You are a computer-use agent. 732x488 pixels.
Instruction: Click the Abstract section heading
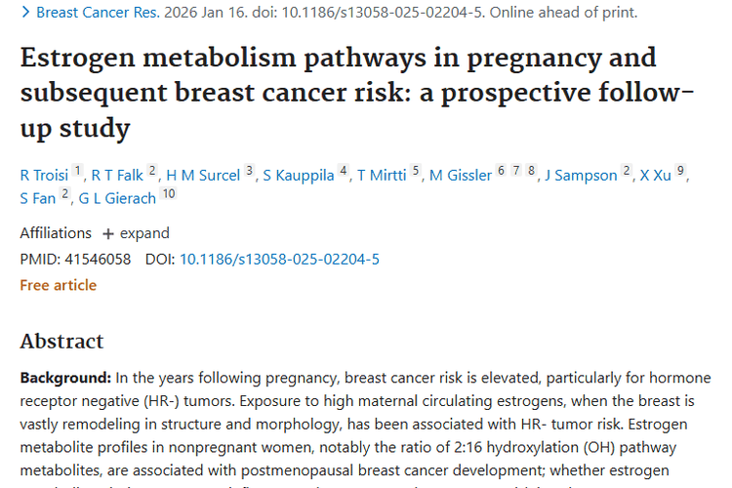click(x=61, y=342)
